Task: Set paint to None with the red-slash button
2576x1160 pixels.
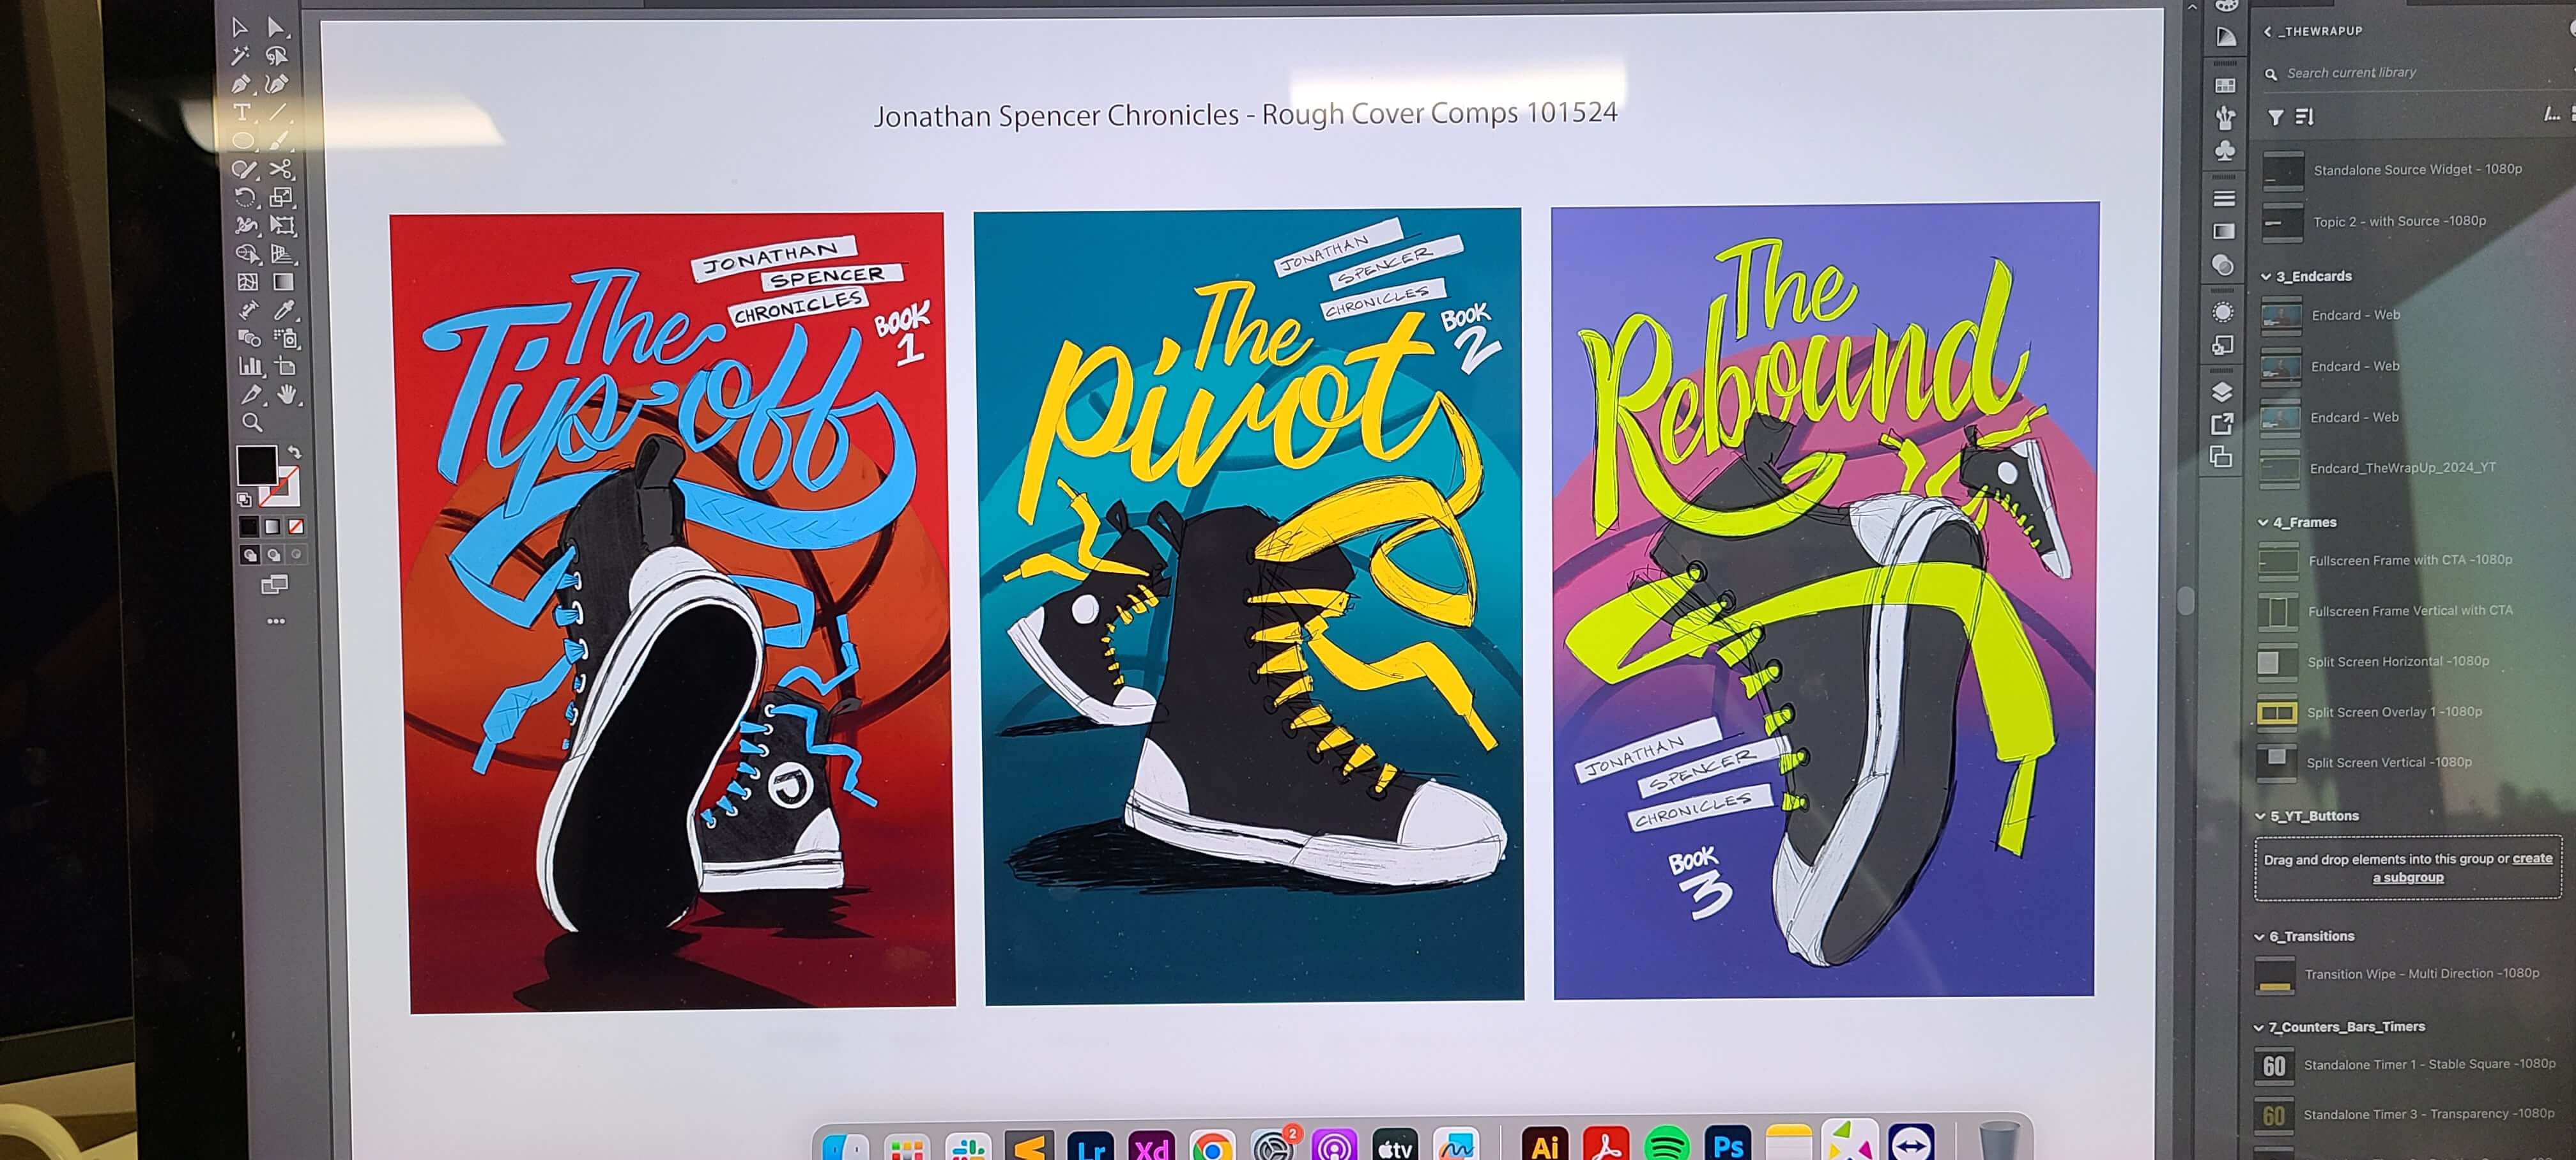Action: [296, 527]
